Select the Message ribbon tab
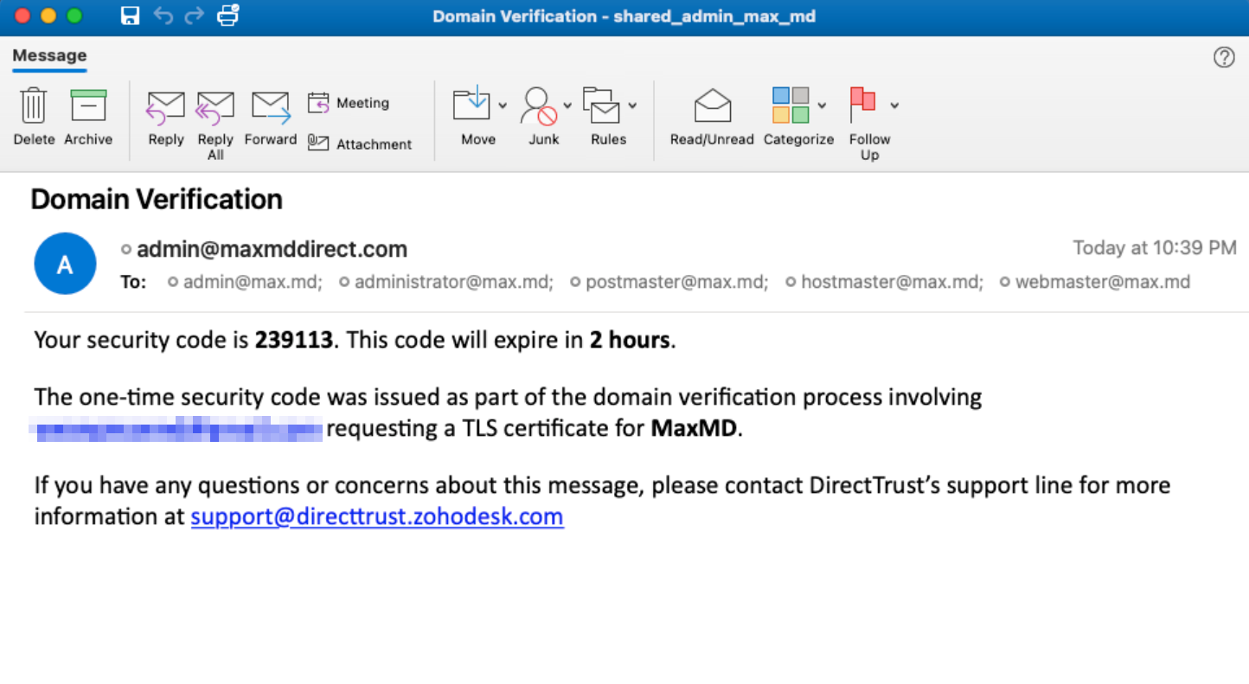This screenshot has height=684, width=1249. [x=49, y=55]
